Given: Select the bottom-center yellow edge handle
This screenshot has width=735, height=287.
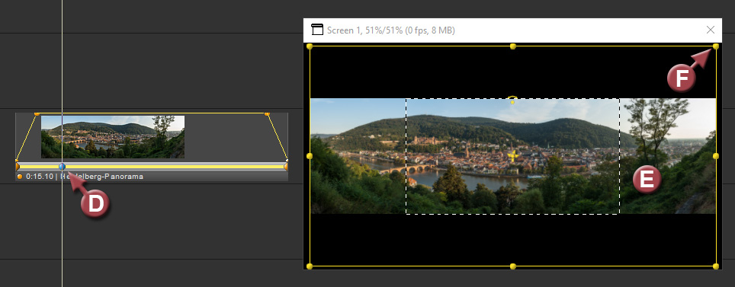Looking at the screenshot, I should [513, 266].
